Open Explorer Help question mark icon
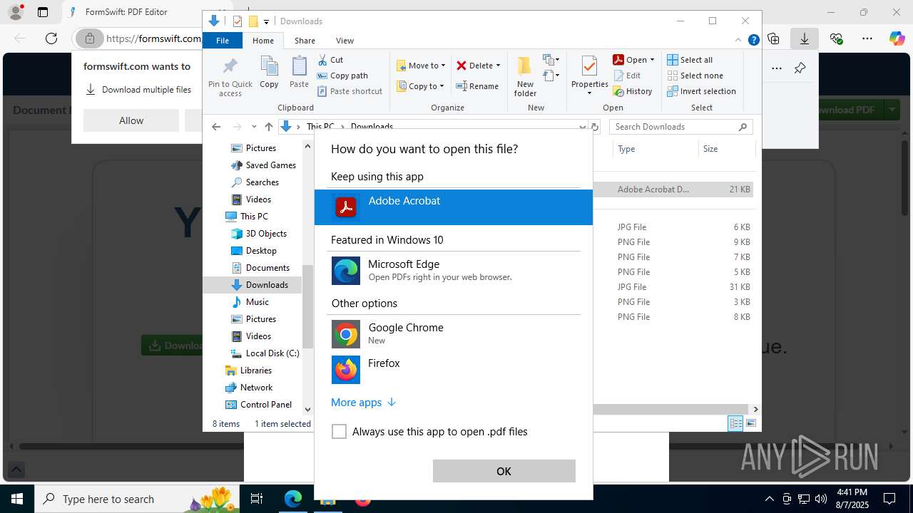Viewport: 913px width, 513px height. click(x=753, y=41)
